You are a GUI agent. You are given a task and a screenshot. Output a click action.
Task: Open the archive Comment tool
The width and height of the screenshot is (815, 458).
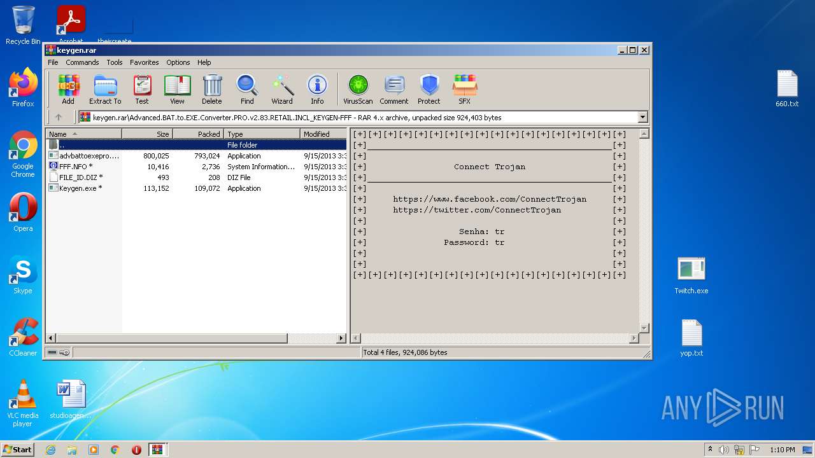(x=394, y=89)
